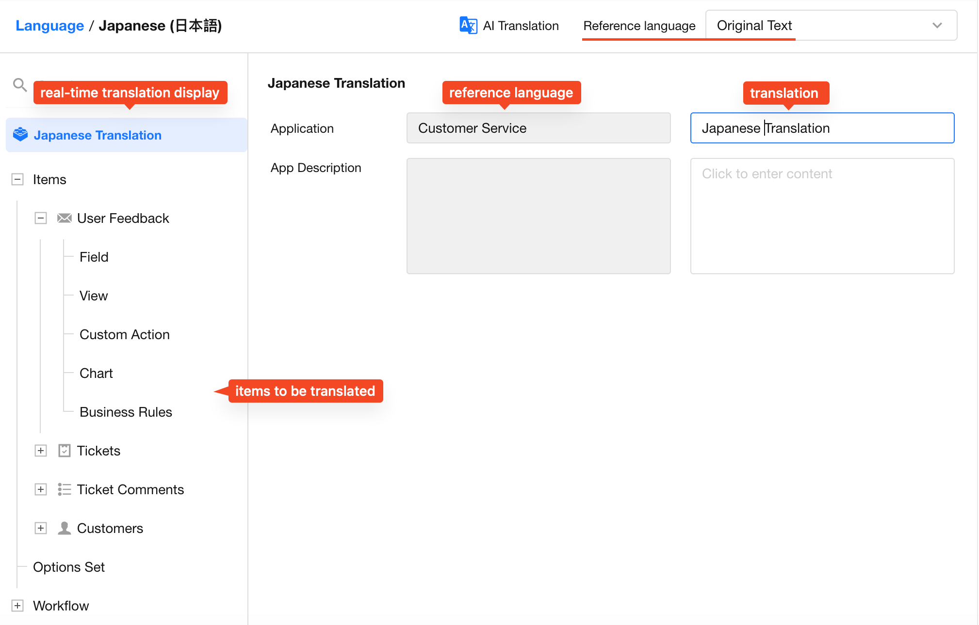The width and height of the screenshot is (979, 625).
Task: Select Custom Action under User Feedback
Action: [124, 334]
